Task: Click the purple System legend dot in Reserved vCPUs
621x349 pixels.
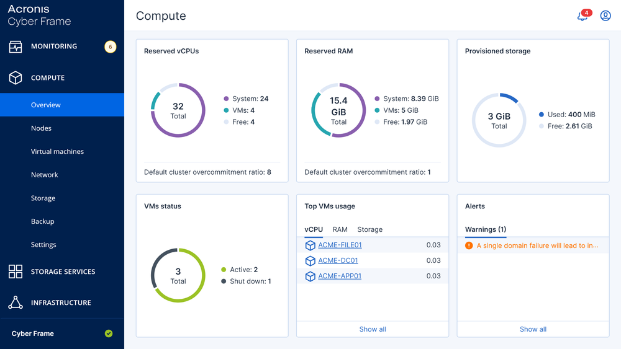Action: pyautogui.click(x=226, y=99)
